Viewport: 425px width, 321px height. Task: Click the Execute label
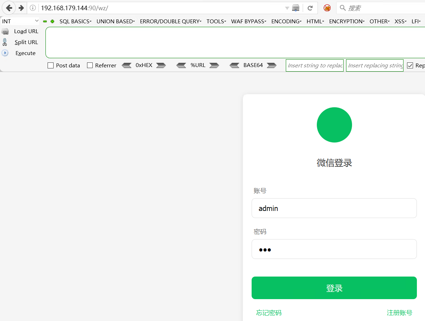25,53
